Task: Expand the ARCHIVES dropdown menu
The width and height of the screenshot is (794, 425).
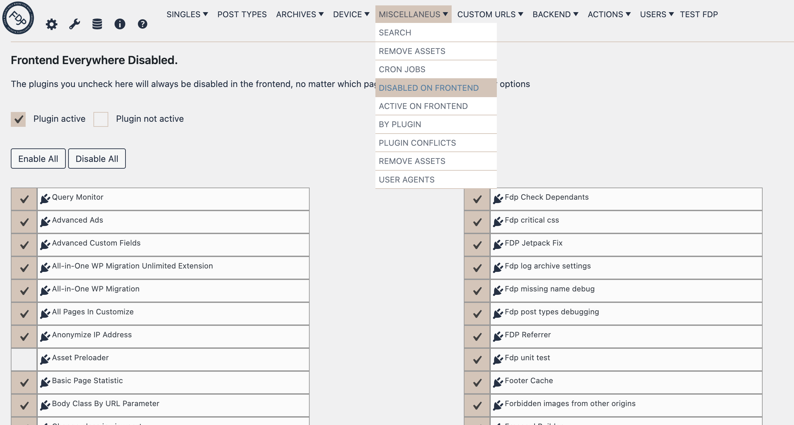Action: click(300, 14)
